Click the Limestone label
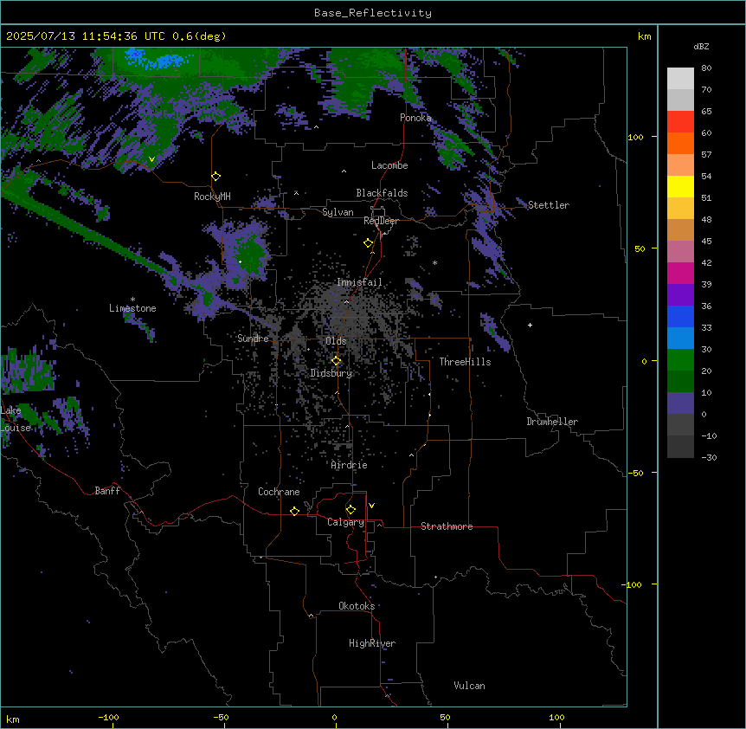The image size is (746, 729). [132, 308]
